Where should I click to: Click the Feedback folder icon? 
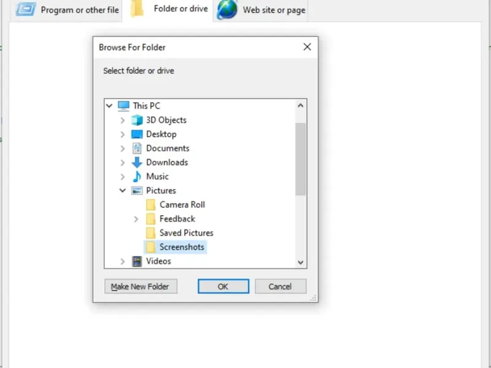[150, 219]
